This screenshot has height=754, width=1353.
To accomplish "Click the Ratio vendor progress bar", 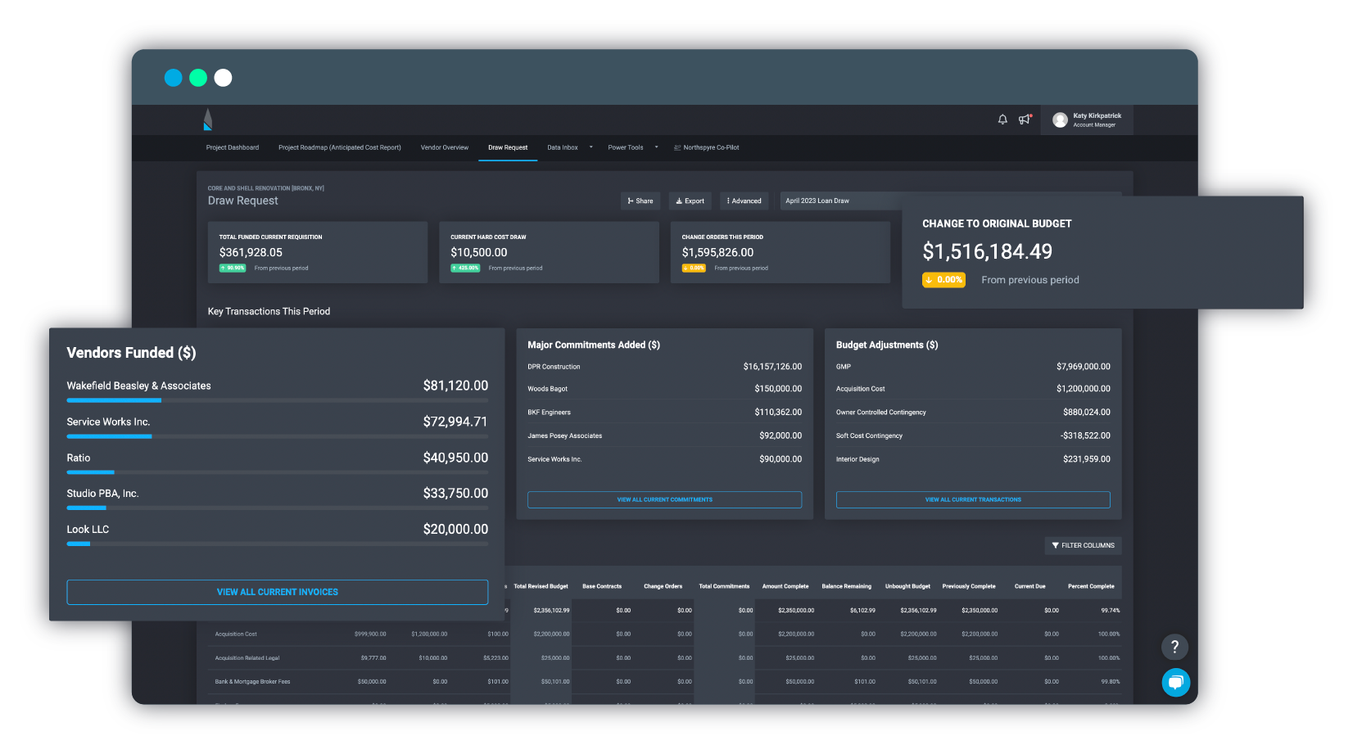I will [x=278, y=472].
